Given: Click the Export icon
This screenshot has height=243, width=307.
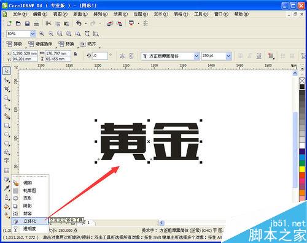Looking at the screenshot, I should tap(119, 23).
